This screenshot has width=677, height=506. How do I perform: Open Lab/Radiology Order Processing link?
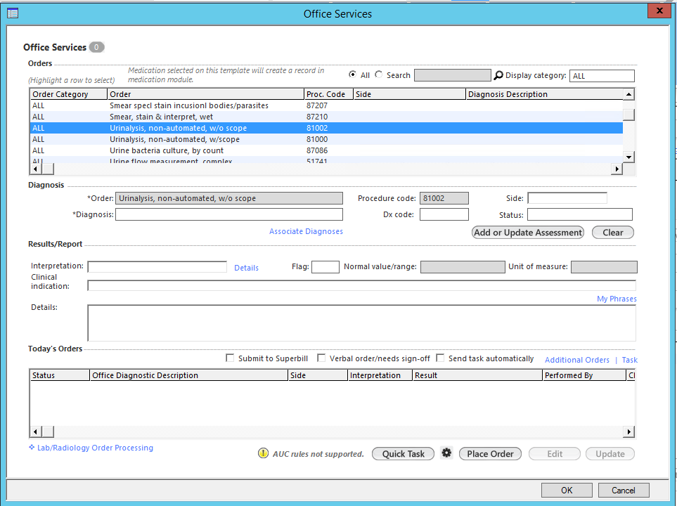coord(95,448)
